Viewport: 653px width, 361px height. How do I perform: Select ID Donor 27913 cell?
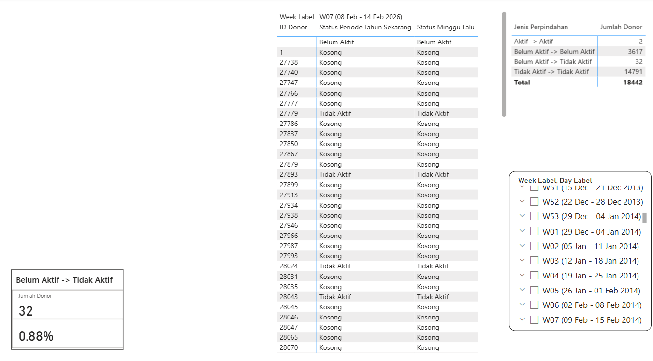[x=289, y=195]
